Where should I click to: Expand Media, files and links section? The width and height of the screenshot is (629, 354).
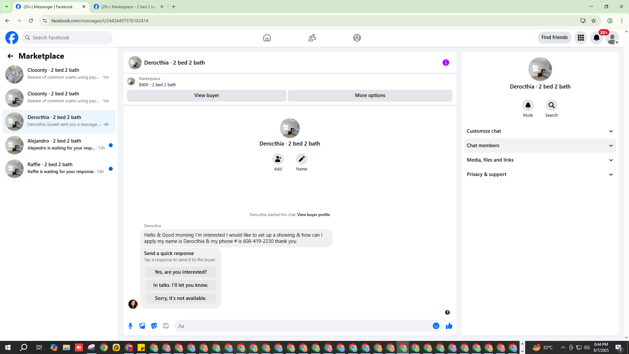tap(540, 160)
